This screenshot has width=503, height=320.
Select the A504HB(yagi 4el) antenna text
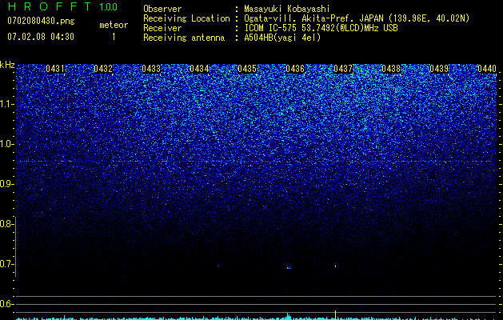click(x=282, y=38)
